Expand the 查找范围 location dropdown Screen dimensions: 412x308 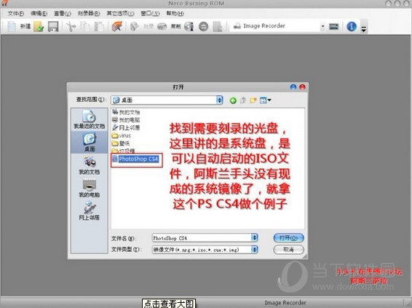click(x=219, y=100)
